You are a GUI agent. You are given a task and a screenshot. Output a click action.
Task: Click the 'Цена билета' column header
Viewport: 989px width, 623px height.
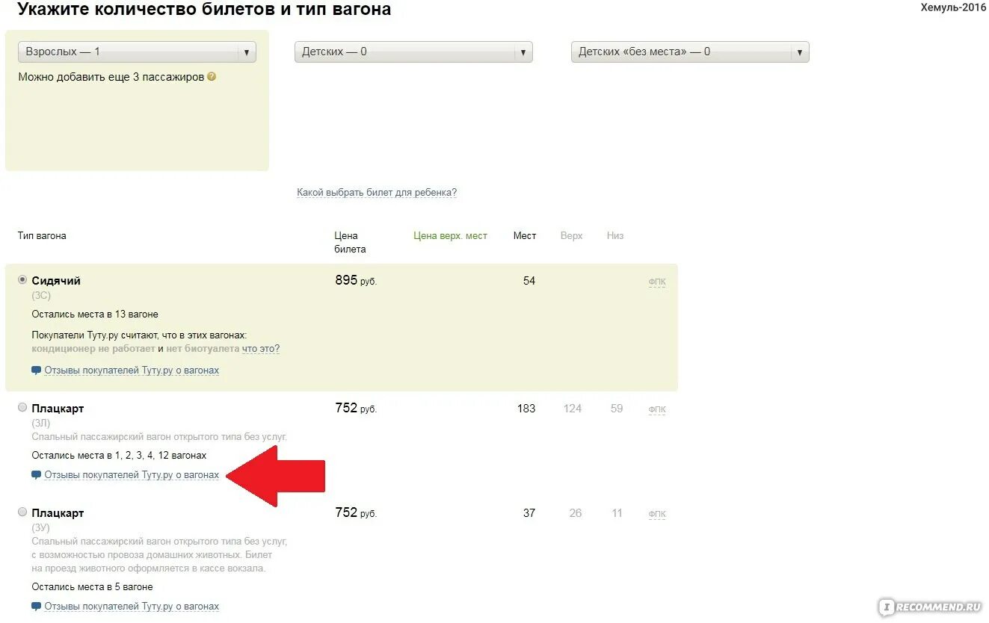350,243
